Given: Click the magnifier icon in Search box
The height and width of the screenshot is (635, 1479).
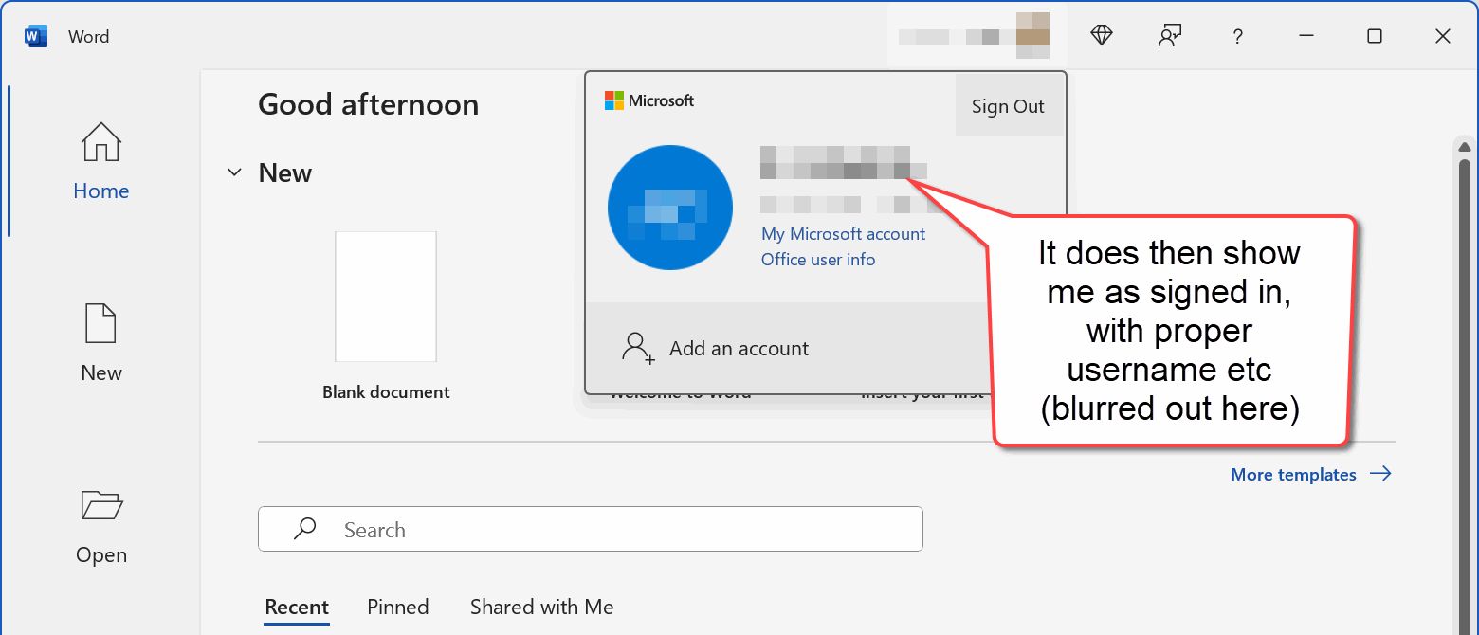Looking at the screenshot, I should pos(305,529).
